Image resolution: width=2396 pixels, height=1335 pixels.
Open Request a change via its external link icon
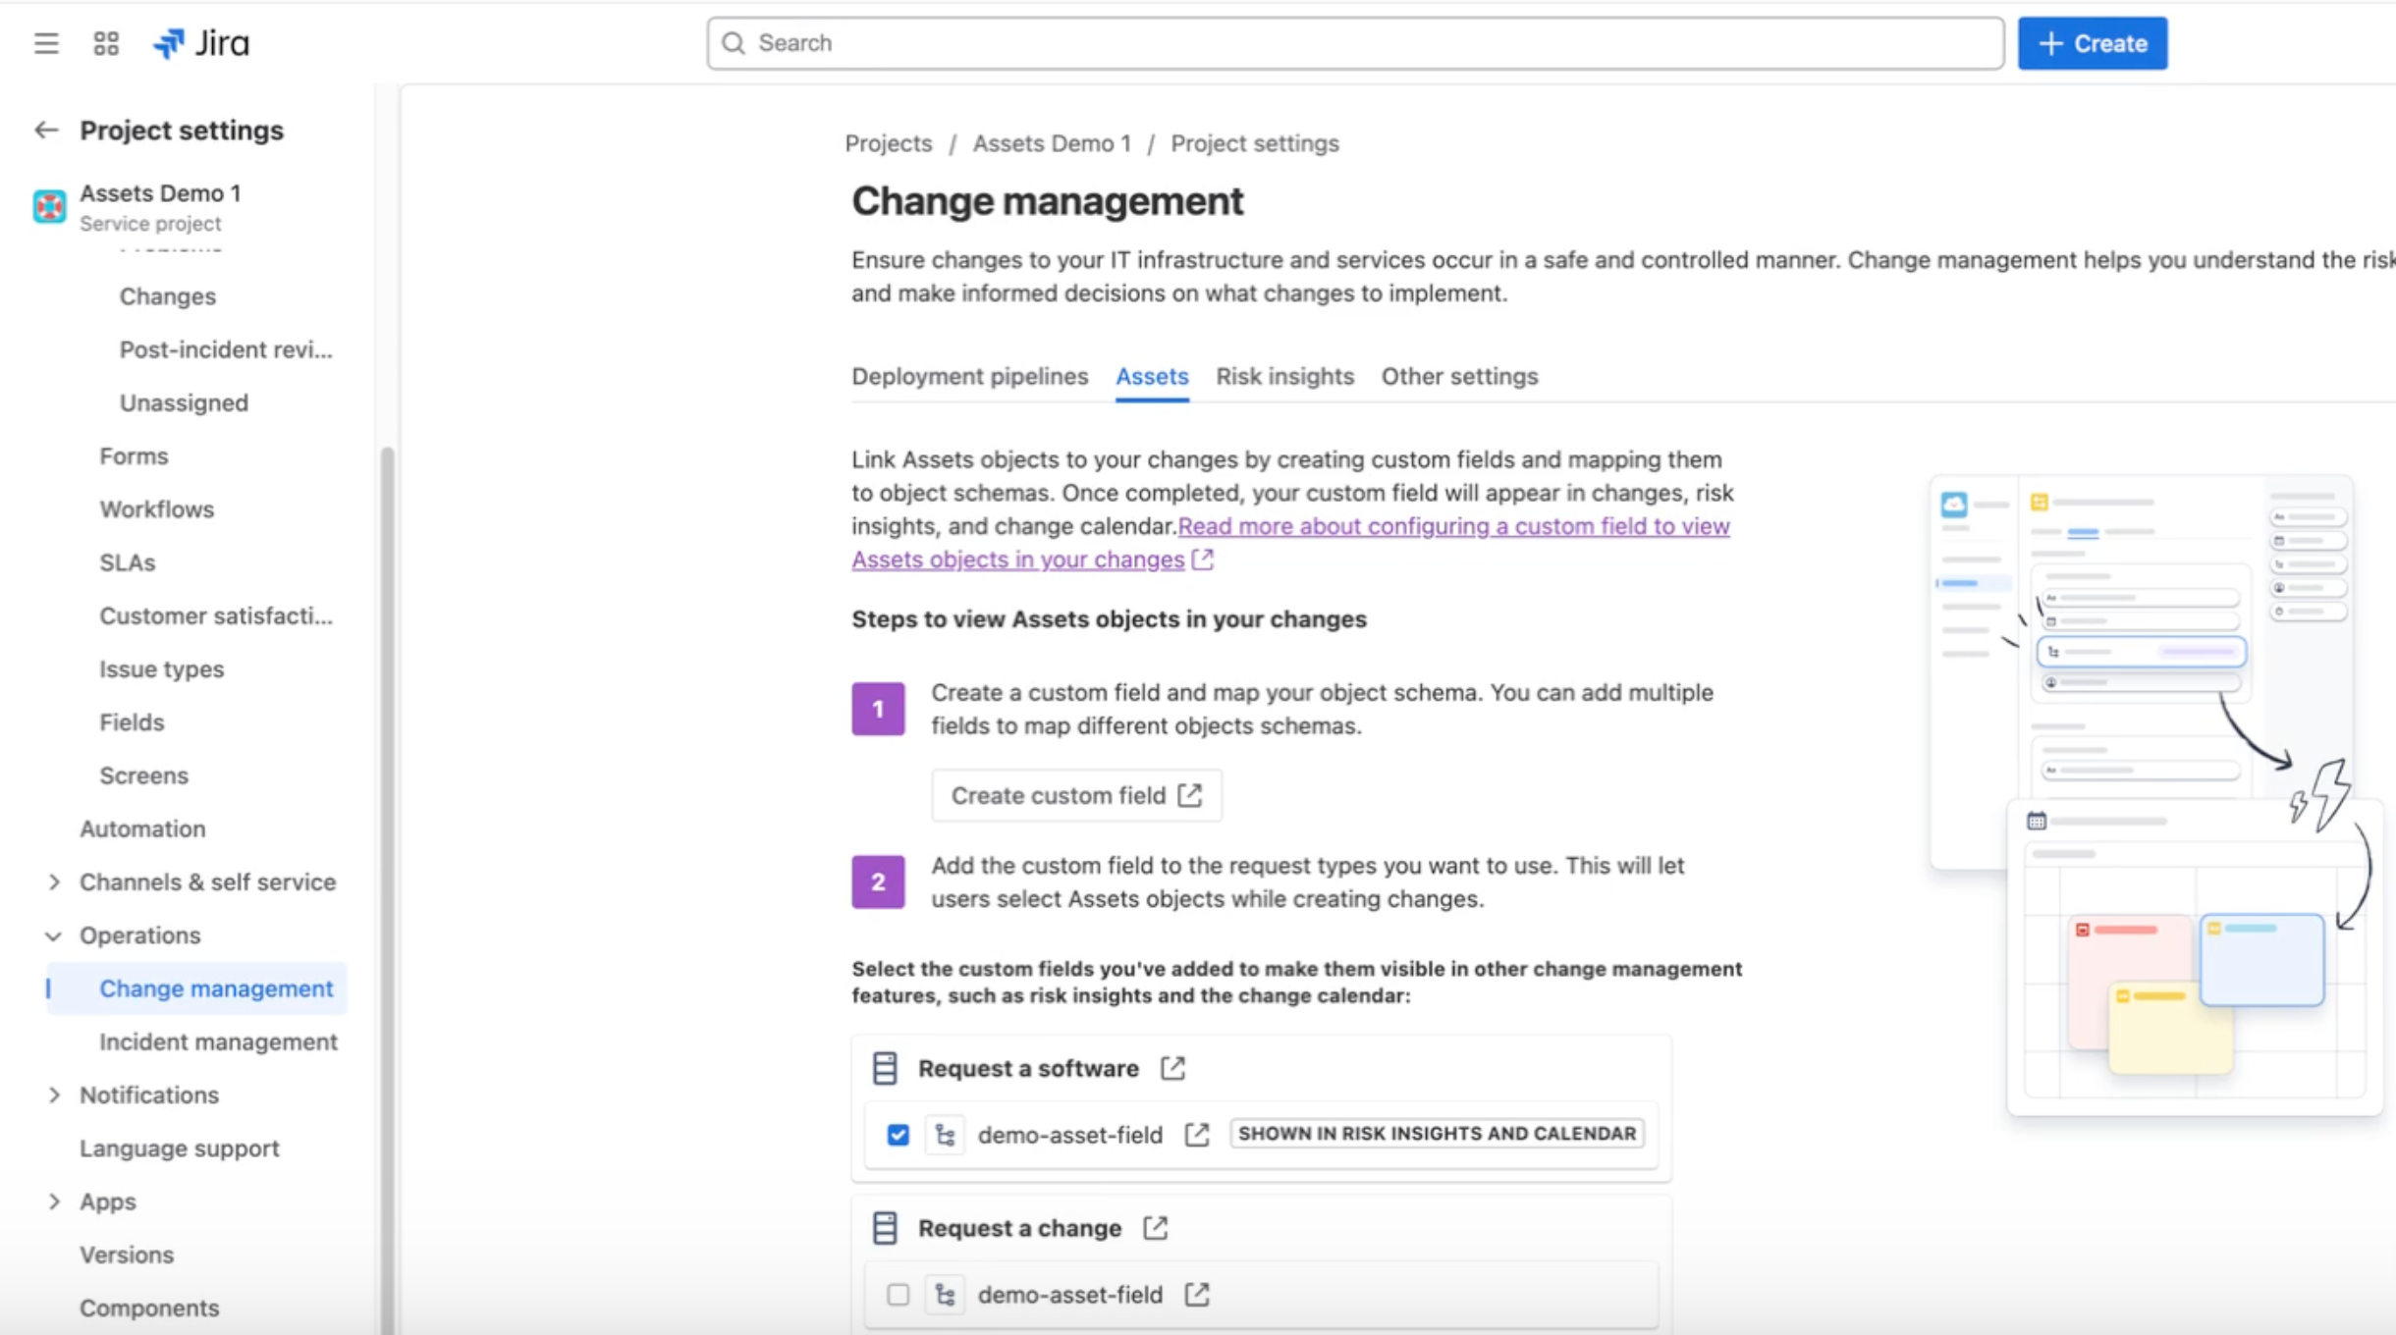point(1155,1227)
